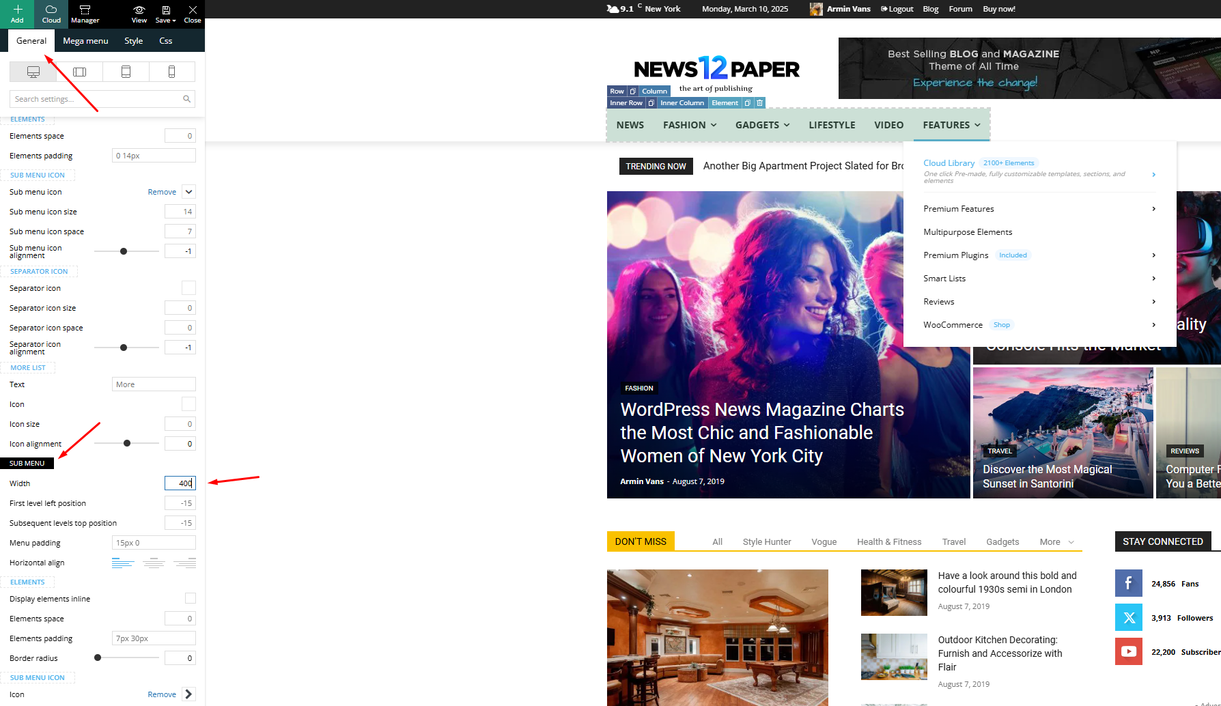This screenshot has height=706, width=1221.
Task: Click the Facebook social icon
Action: pyautogui.click(x=1128, y=583)
